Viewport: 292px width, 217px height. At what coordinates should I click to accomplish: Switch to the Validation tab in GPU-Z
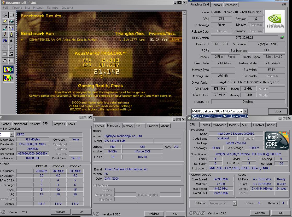click(x=231, y=5)
